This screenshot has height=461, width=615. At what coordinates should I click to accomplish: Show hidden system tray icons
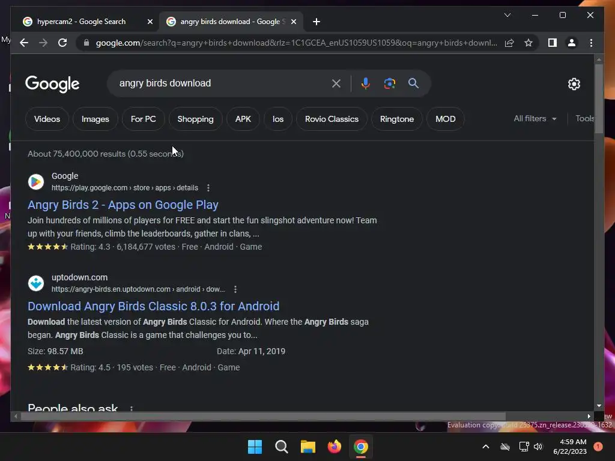click(x=485, y=447)
